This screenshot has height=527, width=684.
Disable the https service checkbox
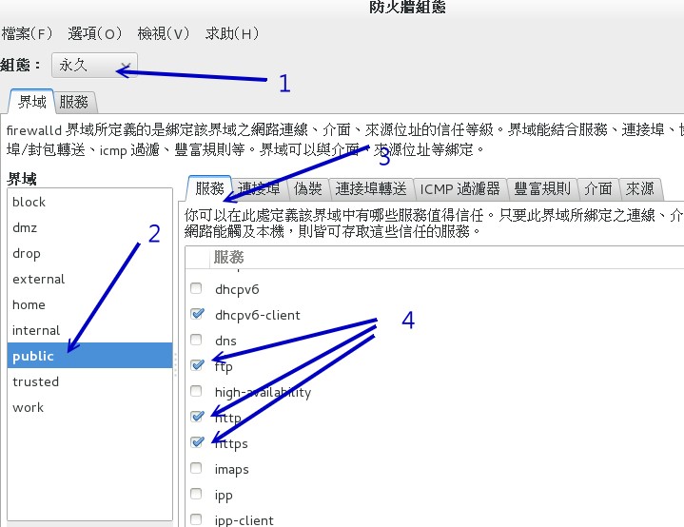197,442
